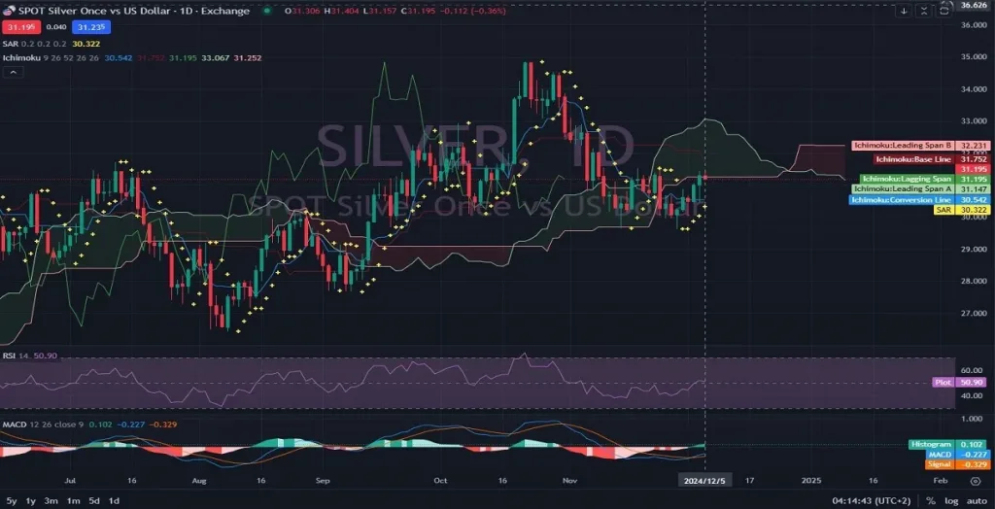Click Ichimoku value 30.542 in legend
This screenshot has width=995, height=509.
tap(119, 57)
